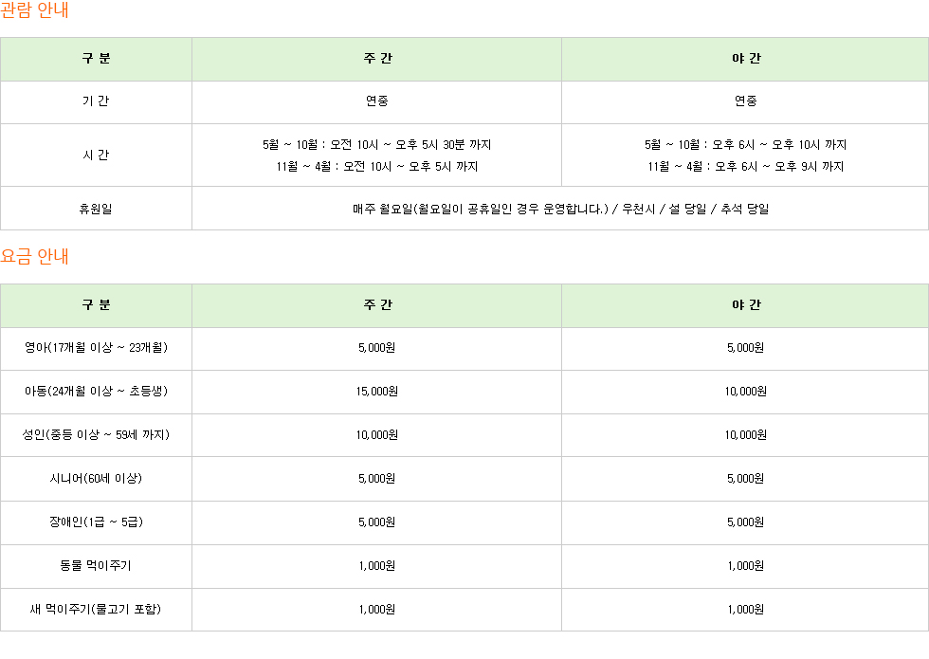Click the 시니어 daytime price 5,000원
This screenshot has width=929, height=659.
tap(377, 478)
